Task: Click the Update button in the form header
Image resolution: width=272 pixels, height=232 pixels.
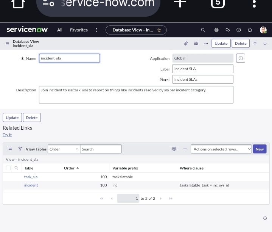Action: pyautogui.click(x=221, y=43)
